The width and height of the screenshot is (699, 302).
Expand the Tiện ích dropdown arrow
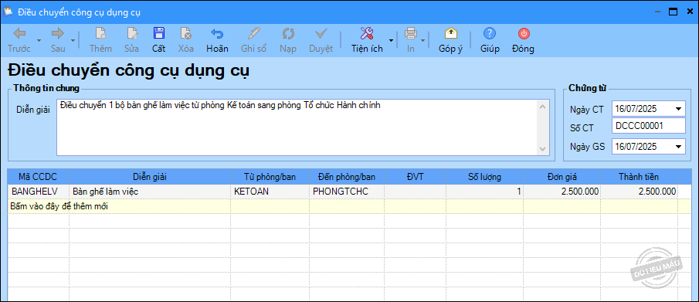391,40
